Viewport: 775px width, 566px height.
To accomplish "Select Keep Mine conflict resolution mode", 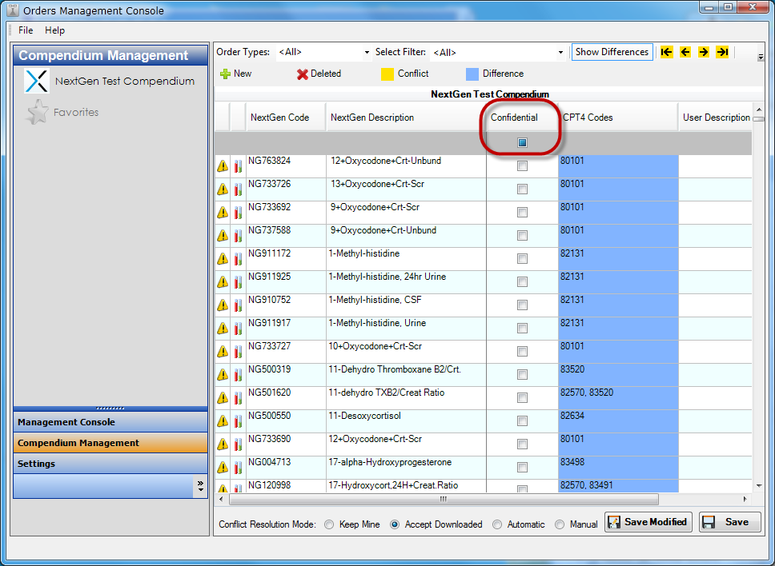I will 329,524.
